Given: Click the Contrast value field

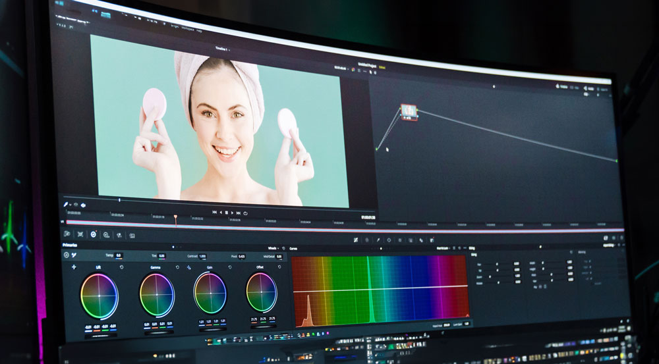Looking at the screenshot, I should (202, 256).
